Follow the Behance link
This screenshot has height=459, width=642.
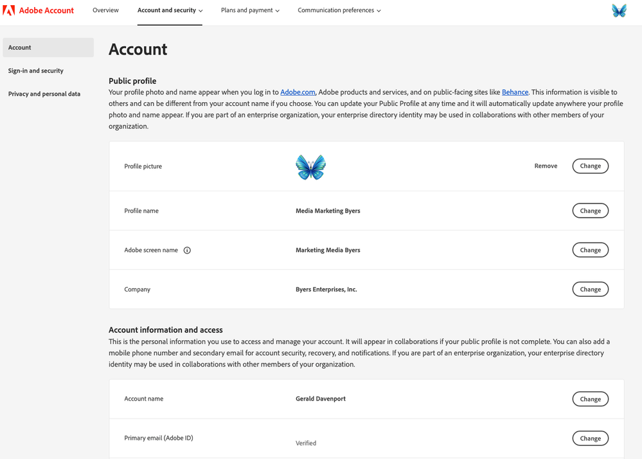pos(515,92)
